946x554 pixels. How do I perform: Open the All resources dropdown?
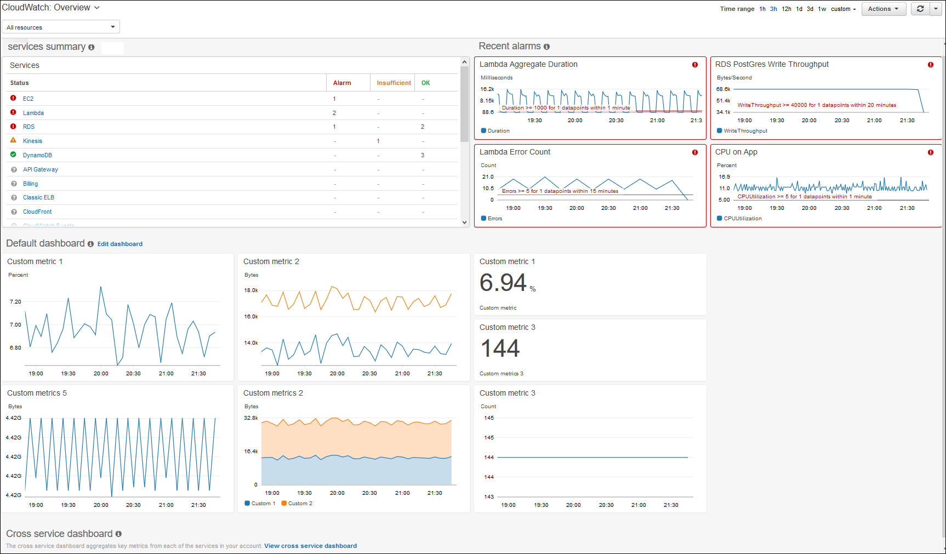(x=60, y=26)
